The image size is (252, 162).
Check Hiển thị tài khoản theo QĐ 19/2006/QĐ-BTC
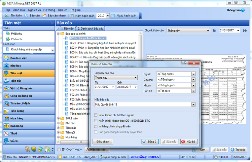coord(96,121)
